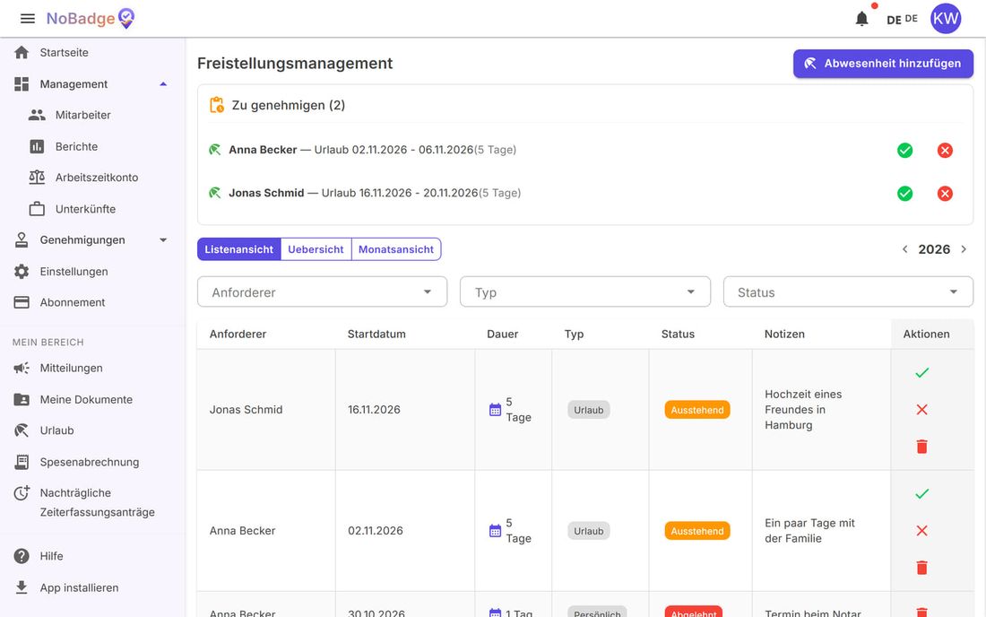
Task: Open notifications bell
Action: (861, 19)
